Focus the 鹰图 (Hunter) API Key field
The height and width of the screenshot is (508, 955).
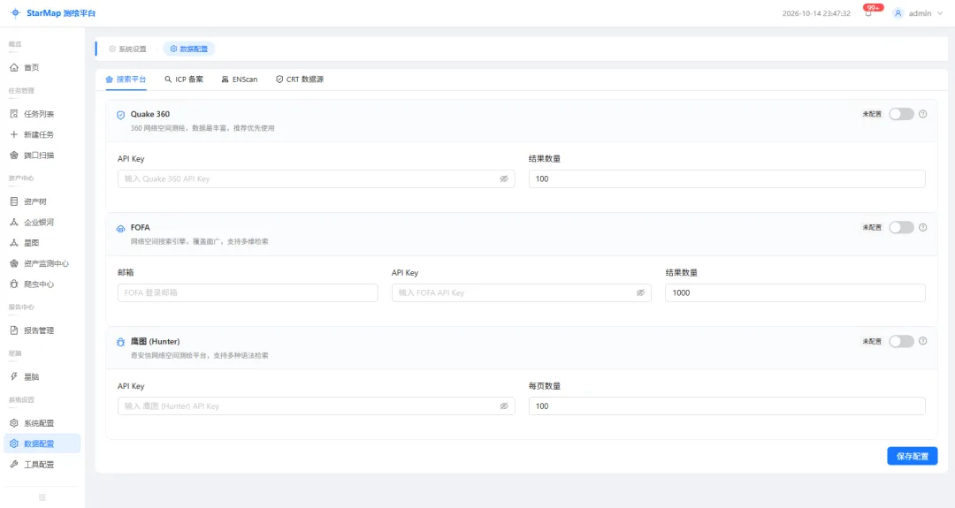[x=316, y=406]
